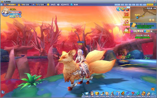
Task: Open the 守护神 guardian icon
Action: coord(102,94)
